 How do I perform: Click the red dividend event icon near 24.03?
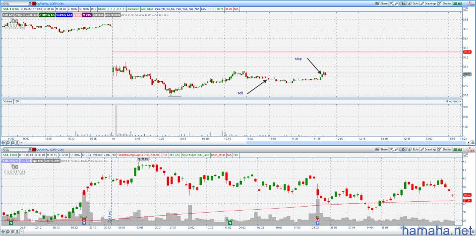pos(317,220)
